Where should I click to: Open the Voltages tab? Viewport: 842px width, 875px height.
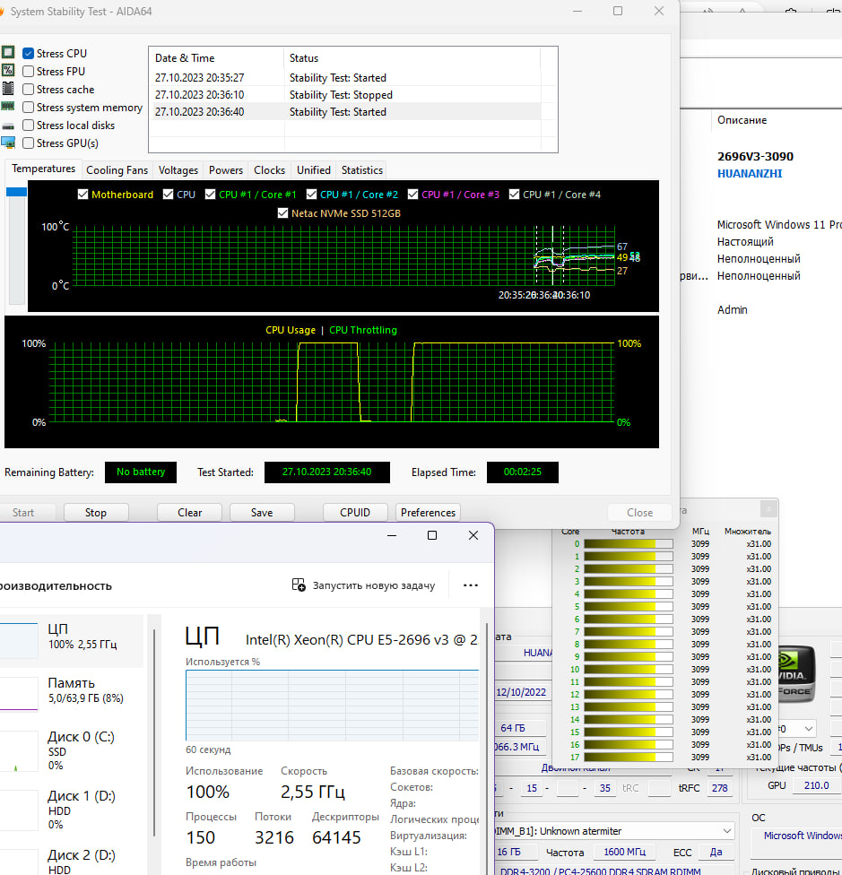178,170
